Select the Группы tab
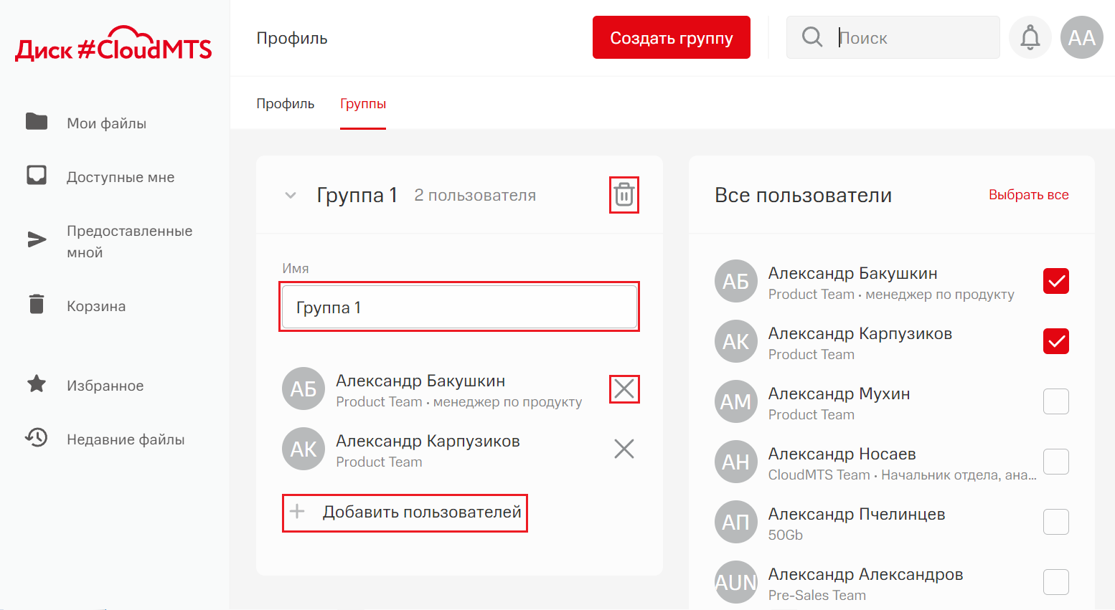1115x610 pixels. tap(363, 104)
